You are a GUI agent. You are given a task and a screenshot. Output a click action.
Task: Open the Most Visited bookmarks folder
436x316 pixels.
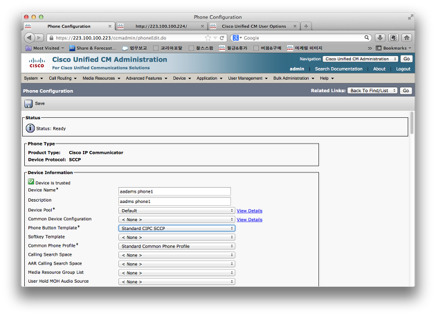[x=45, y=49]
